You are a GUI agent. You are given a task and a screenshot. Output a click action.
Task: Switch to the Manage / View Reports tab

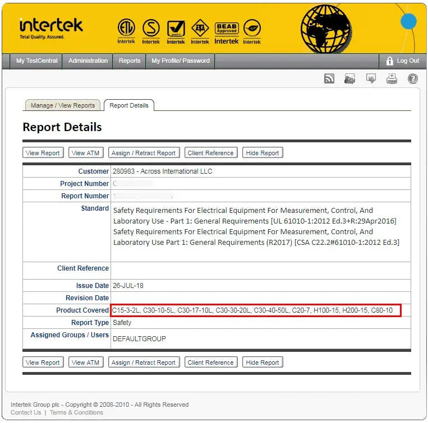(63, 105)
